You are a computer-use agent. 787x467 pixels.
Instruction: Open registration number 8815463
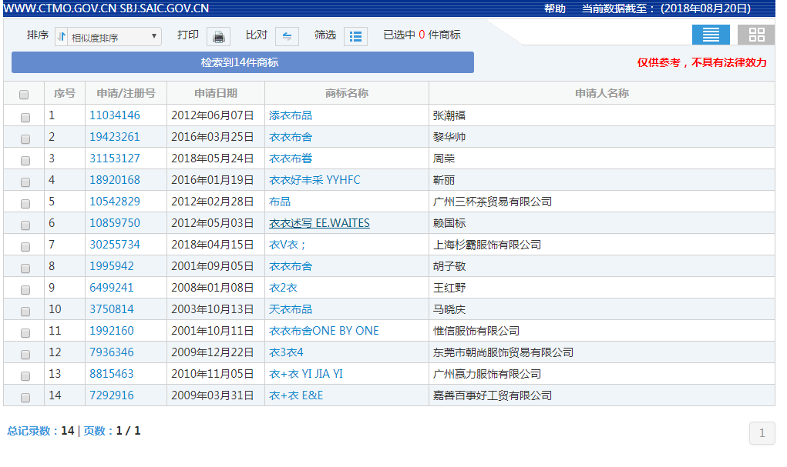[112, 374]
